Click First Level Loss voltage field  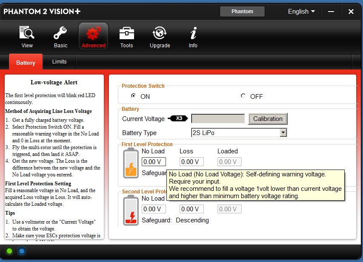(x=192, y=162)
